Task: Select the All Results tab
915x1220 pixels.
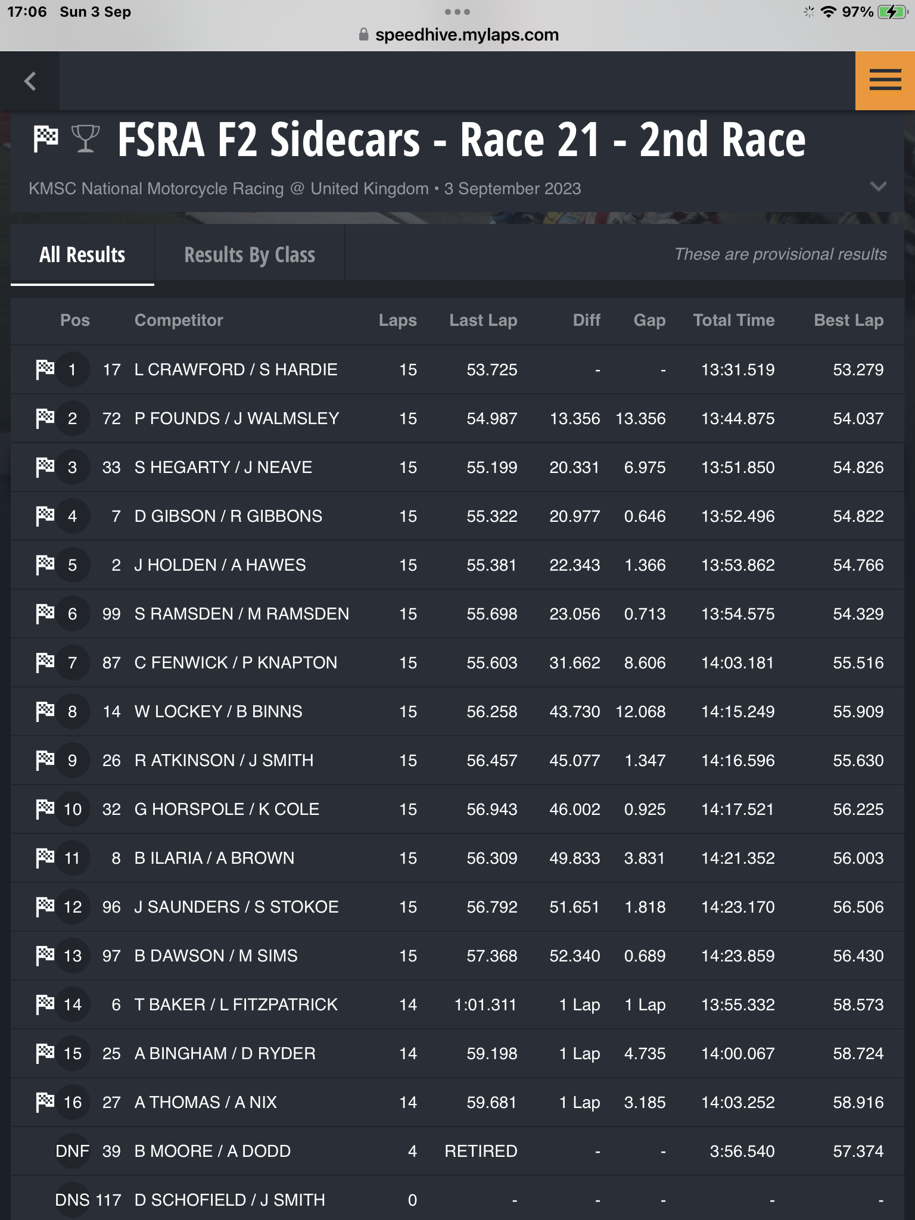Action: click(82, 254)
